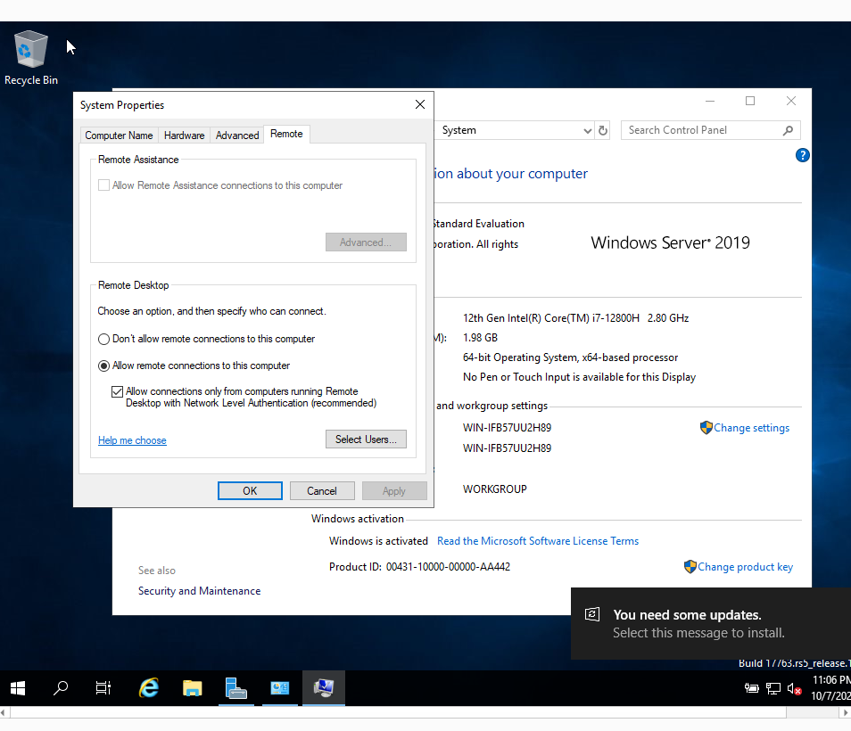This screenshot has width=851, height=731.
Task: Select the update notification message
Action: tap(711, 624)
